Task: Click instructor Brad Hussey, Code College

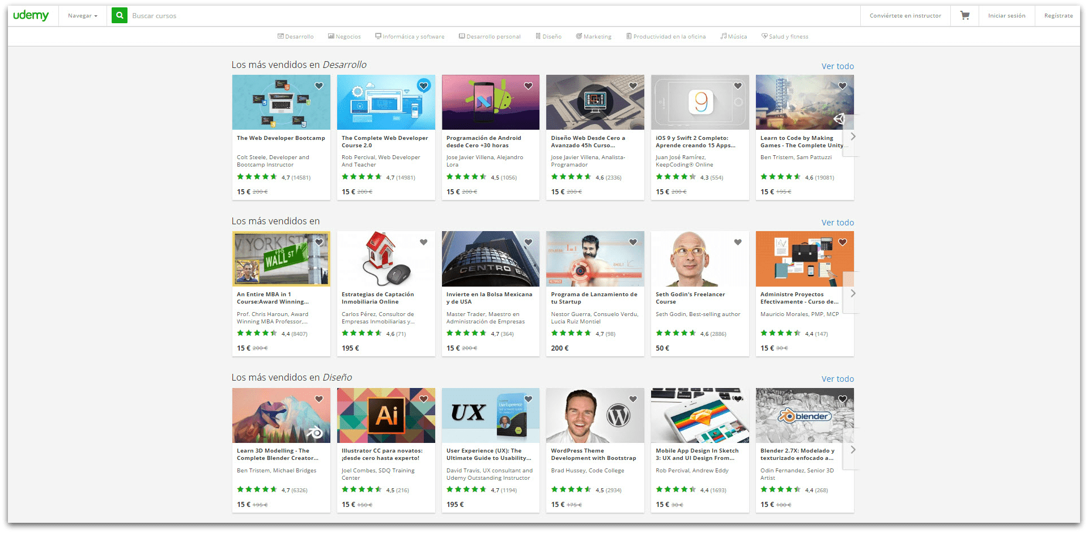Action: coord(588,471)
